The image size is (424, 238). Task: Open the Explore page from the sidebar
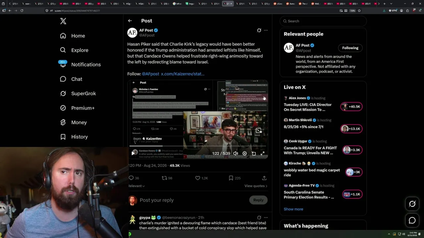[x=74, y=50]
